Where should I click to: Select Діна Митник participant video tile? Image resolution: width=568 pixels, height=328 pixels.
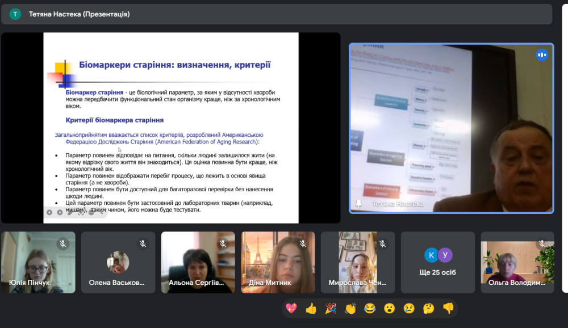point(278,263)
